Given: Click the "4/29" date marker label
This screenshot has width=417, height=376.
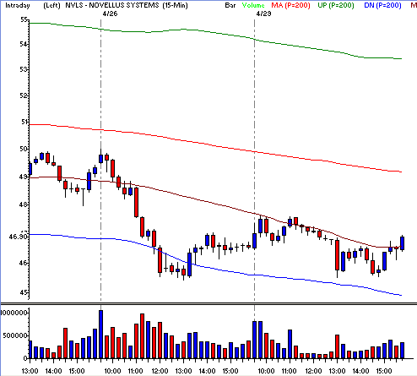Looking at the screenshot, I should pos(263,14).
